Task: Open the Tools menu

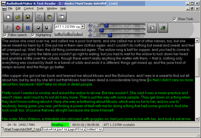Action: [x=40, y=9]
